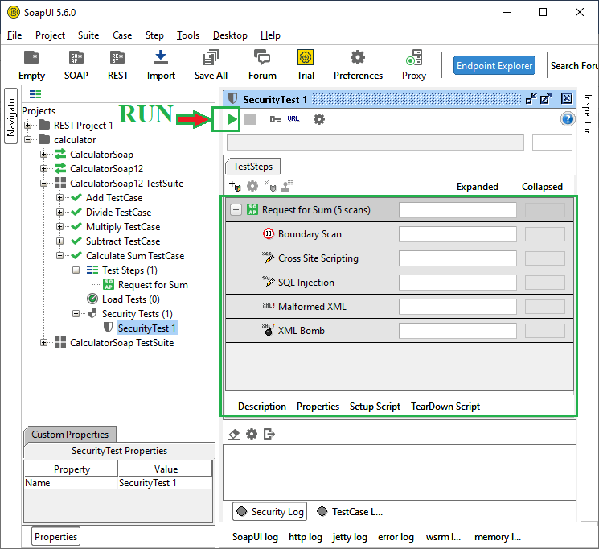Click the SecurityTest 1 panel's left window icon
The height and width of the screenshot is (549, 599).
pyautogui.click(x=531, y=99)
